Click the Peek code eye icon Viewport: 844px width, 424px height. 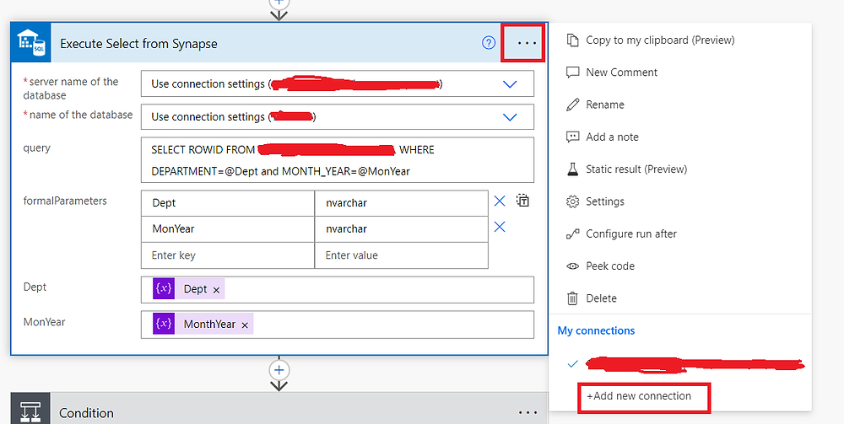click(573, 266)
